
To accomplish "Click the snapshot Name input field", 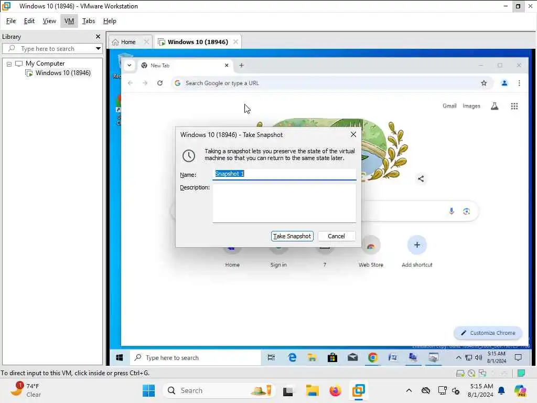I will pyautogui.click(x=284, y=174).
